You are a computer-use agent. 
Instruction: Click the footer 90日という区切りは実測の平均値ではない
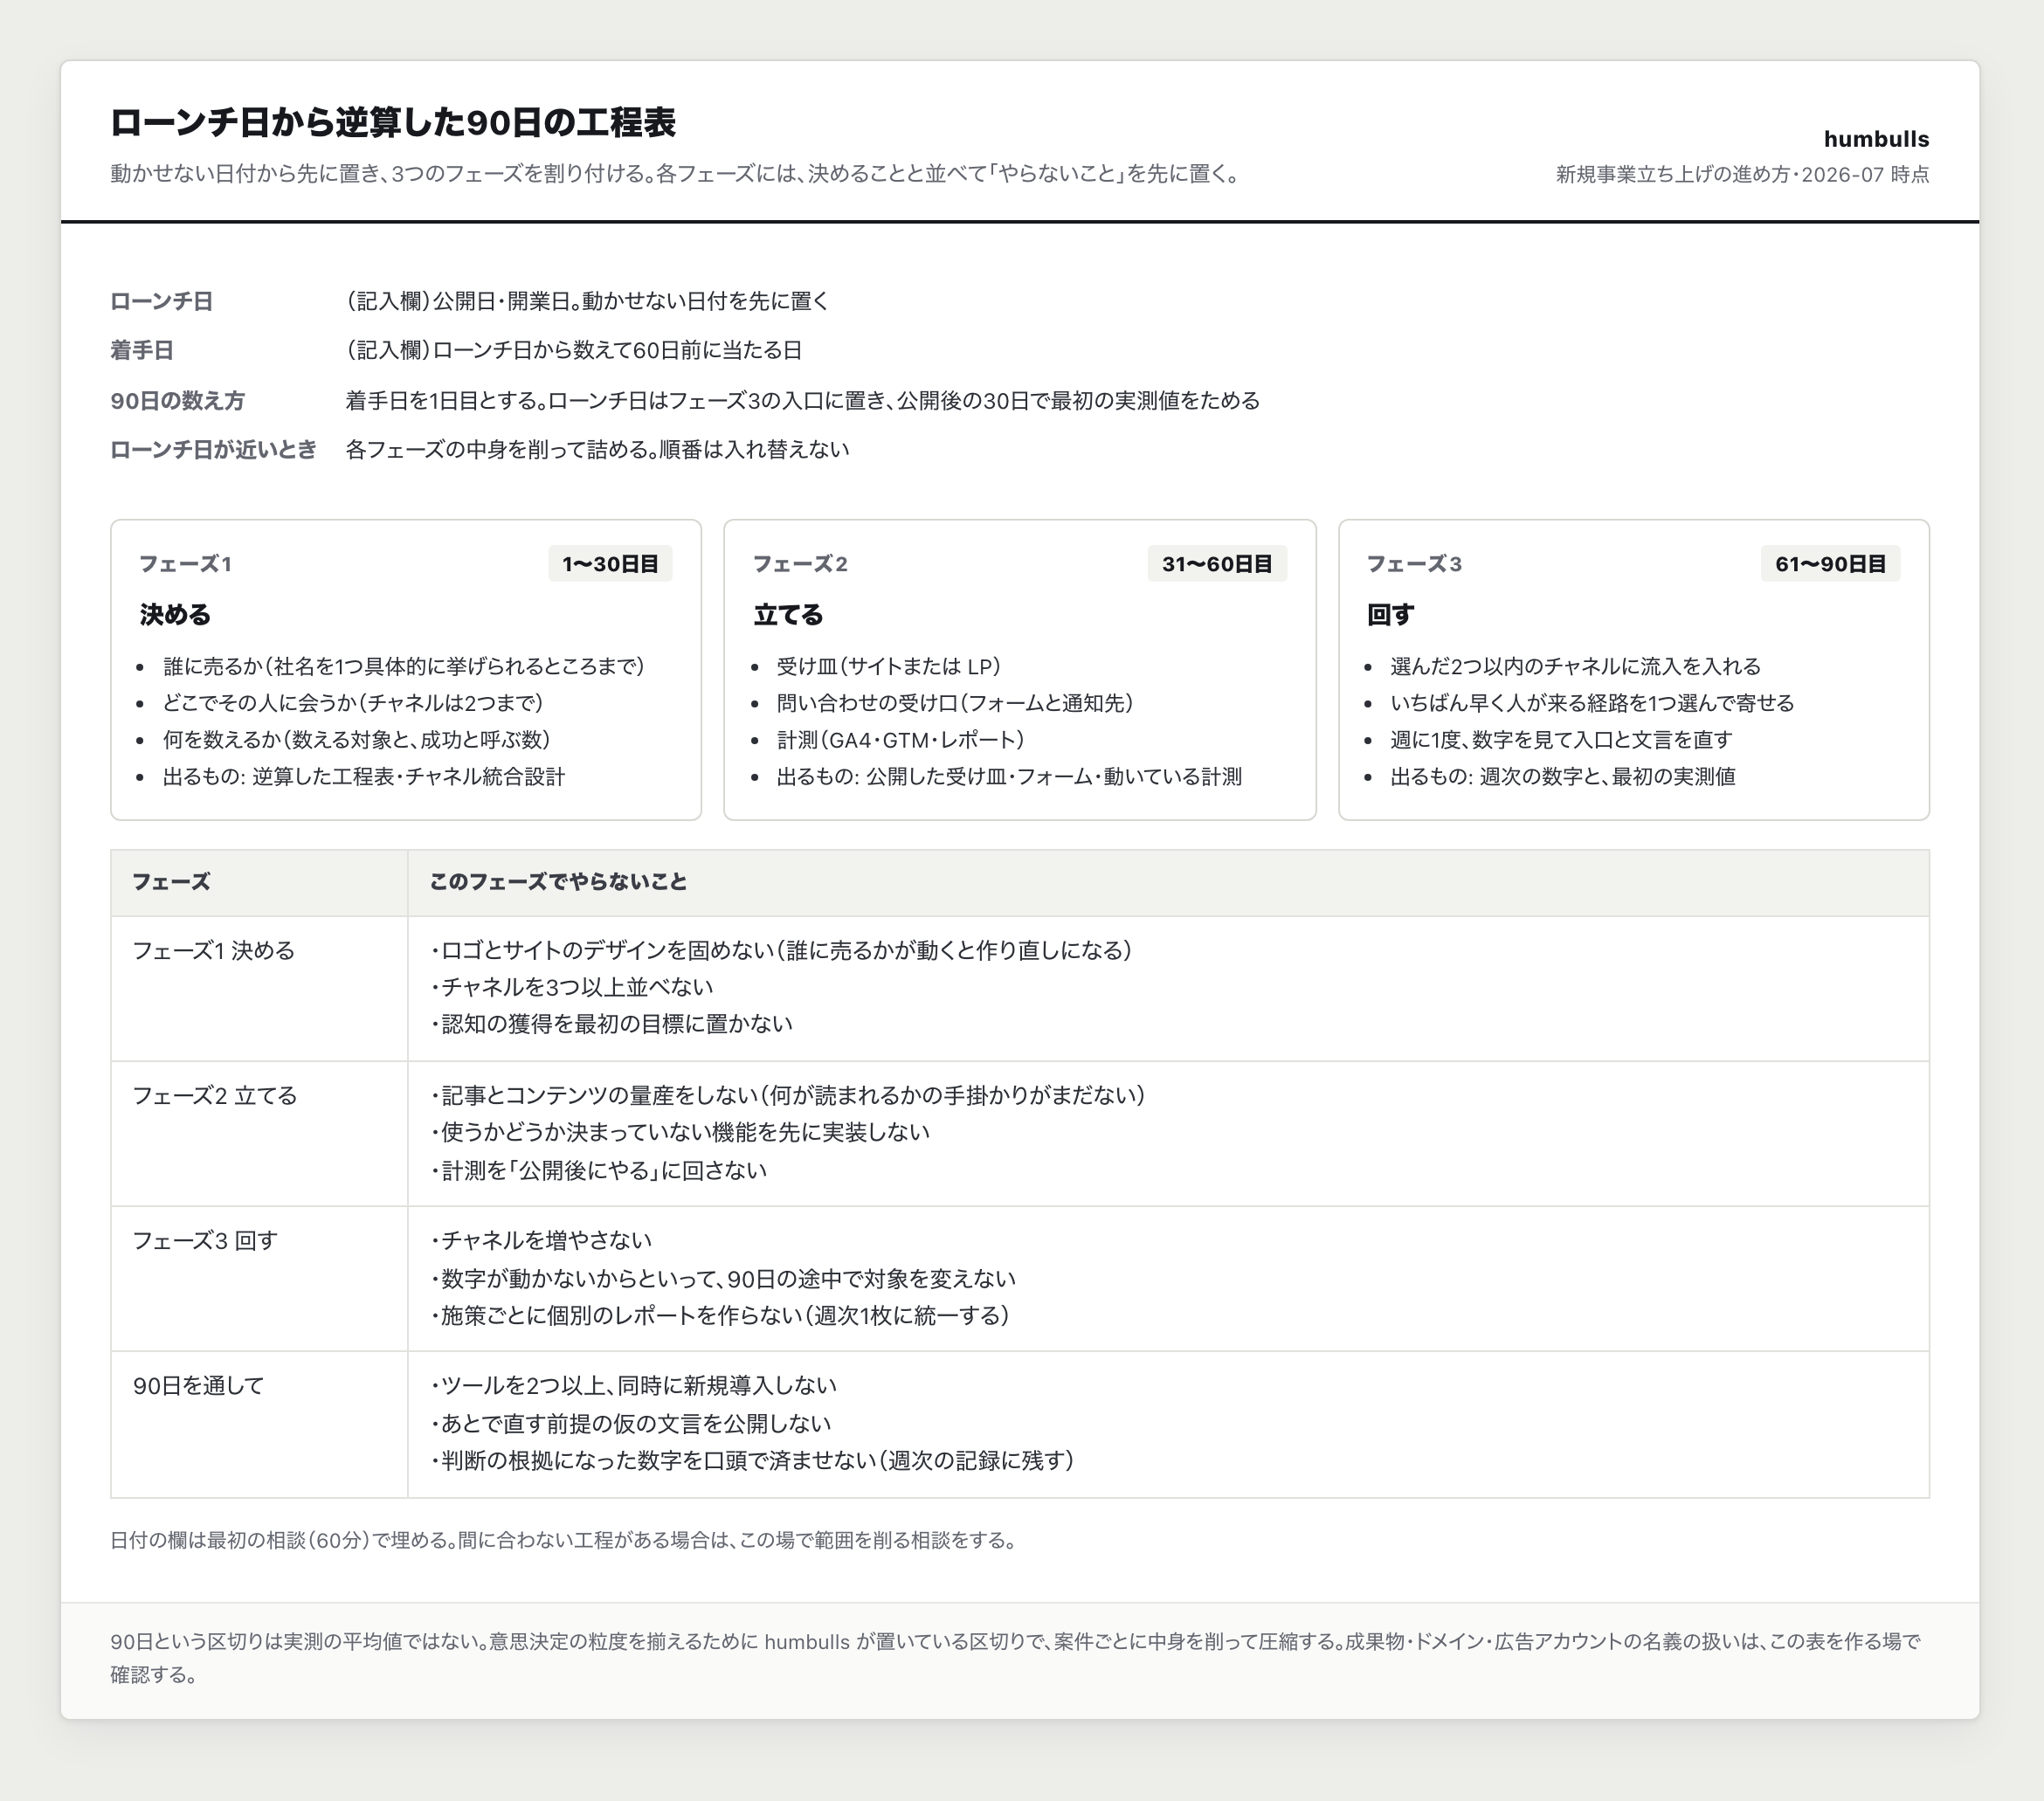[x=1016, y=1658]
